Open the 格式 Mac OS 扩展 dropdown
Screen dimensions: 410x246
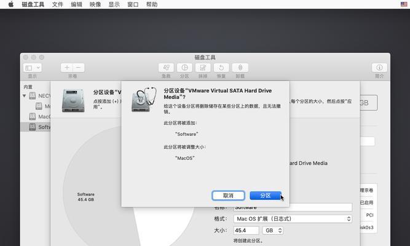click(x=293, y=219)
